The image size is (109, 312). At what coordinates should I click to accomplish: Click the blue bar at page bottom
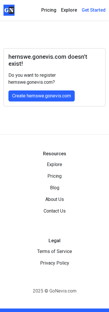(x=55, y=310)
